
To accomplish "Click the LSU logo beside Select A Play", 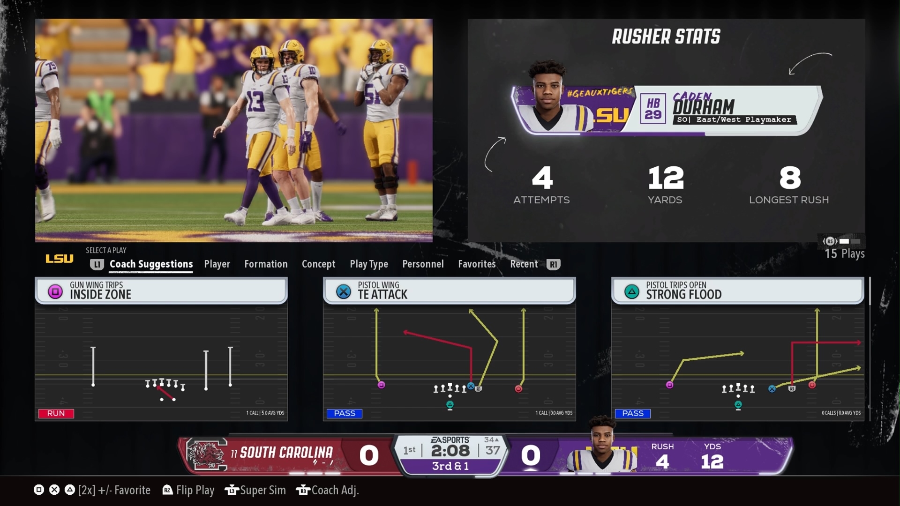I will tap(60, 259).
